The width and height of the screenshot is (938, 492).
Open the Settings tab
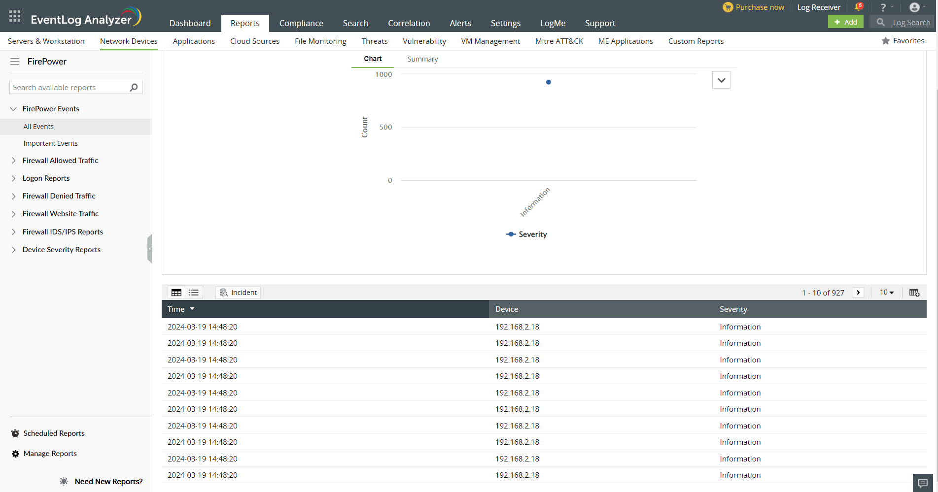(x=505, y=23)
